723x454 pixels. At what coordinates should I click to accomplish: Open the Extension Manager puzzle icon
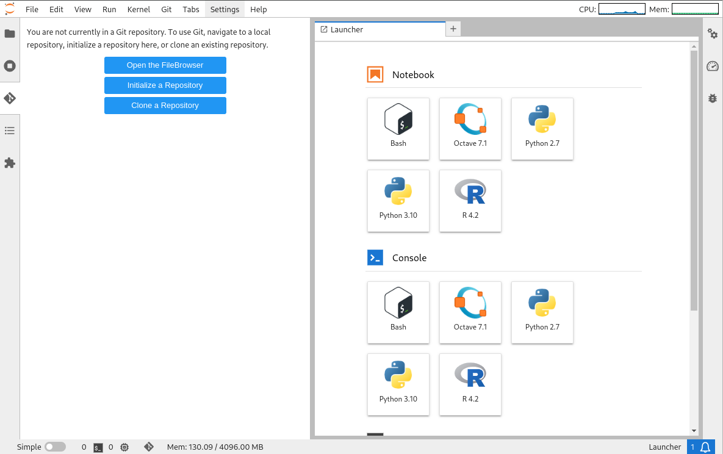click(10, 163)
